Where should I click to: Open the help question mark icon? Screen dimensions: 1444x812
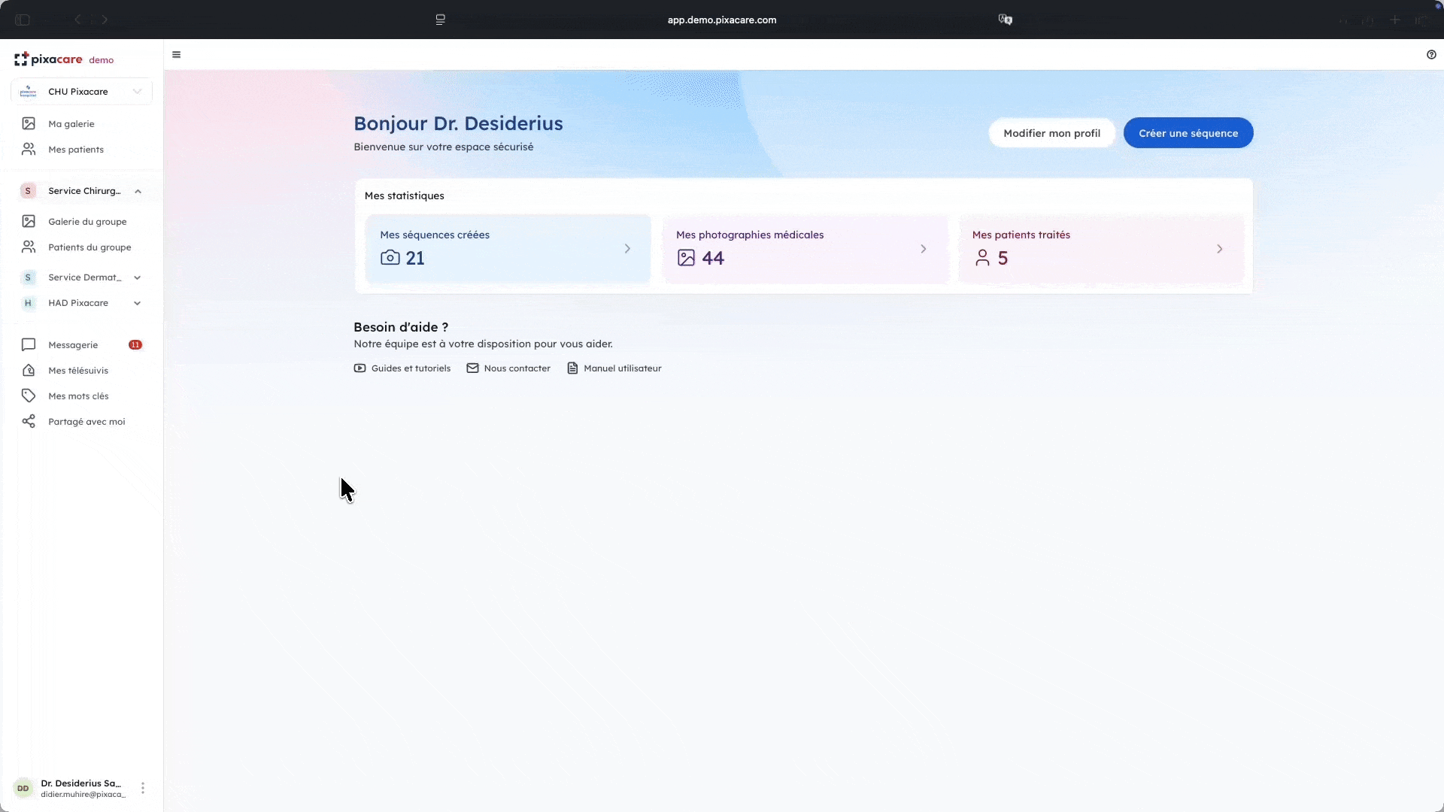[x=1431, y=54]
